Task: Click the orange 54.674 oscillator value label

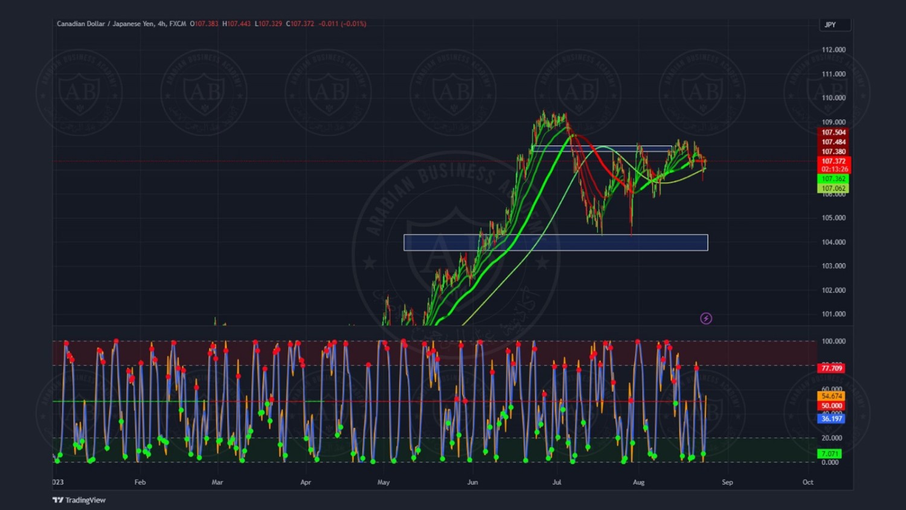Action: 831,396
